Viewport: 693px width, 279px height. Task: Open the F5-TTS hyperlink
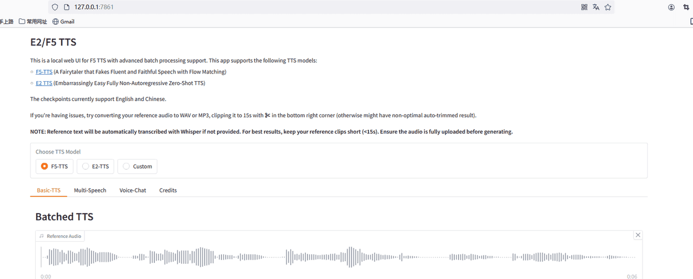click(44, 72)
